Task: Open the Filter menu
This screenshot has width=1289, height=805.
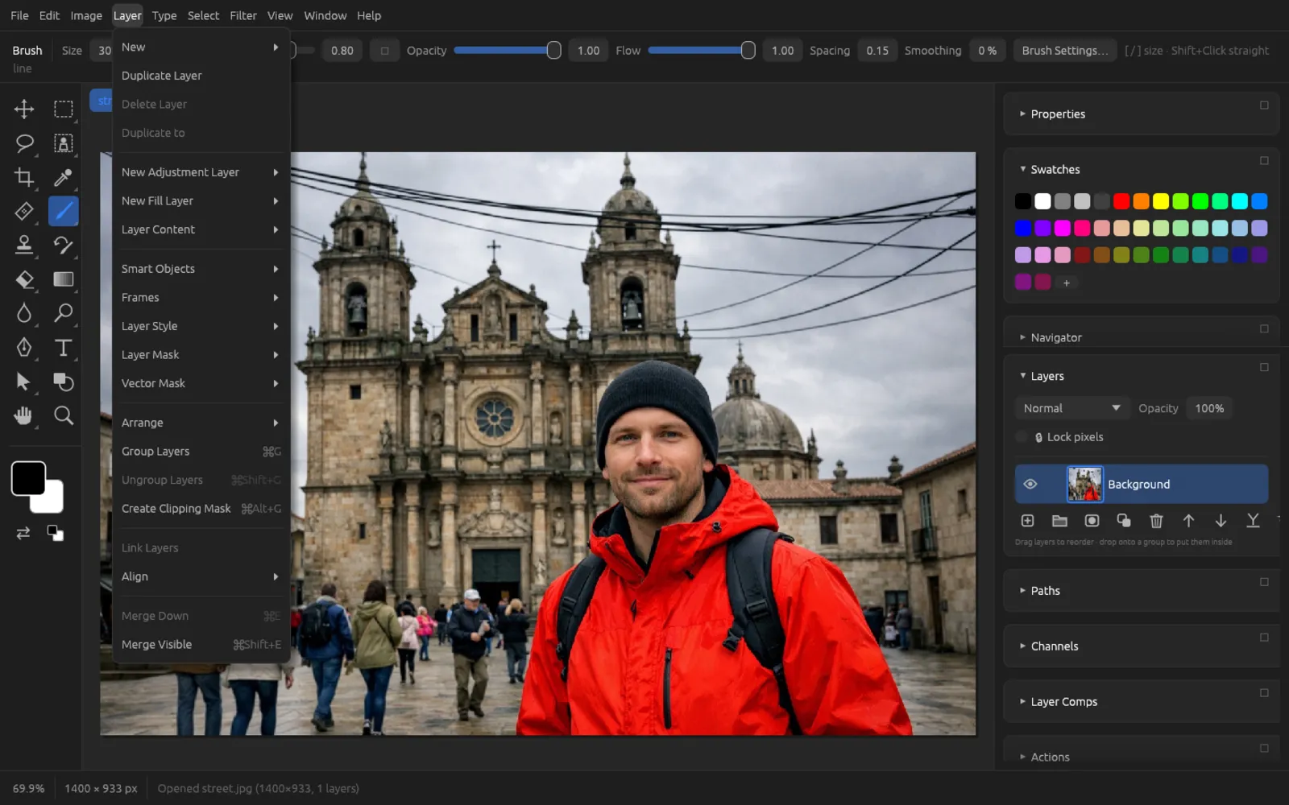Action: [243, 15]
